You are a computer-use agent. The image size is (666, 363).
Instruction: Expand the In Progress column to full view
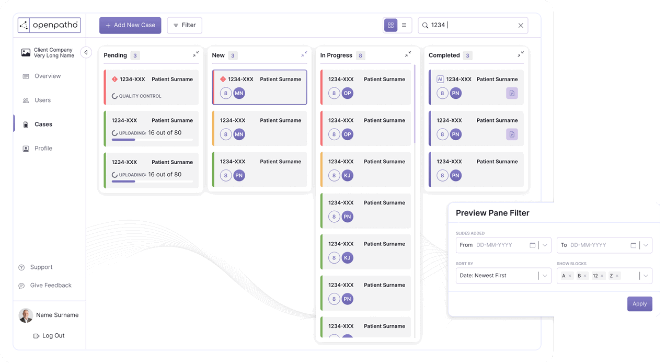point(408,54)
